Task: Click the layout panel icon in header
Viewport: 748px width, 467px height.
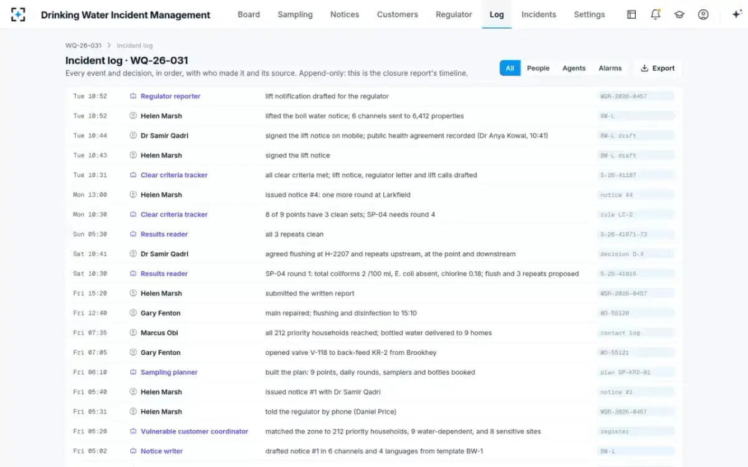Action: (631, 14)
